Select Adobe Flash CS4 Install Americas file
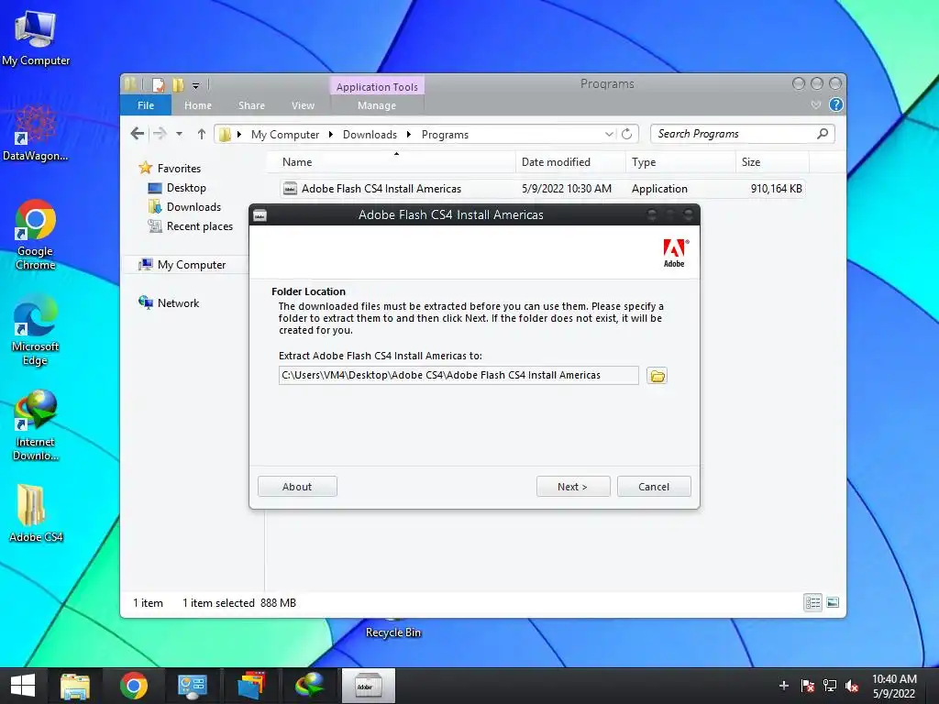Screen dimensions: 939x704 coord(541,189)
